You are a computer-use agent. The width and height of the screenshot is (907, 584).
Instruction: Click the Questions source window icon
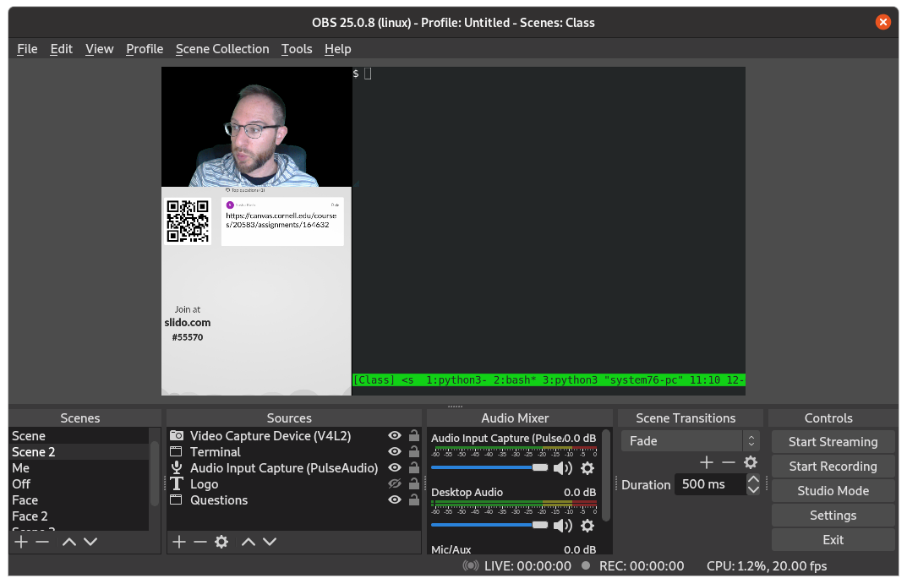click(x=176, y=499)
